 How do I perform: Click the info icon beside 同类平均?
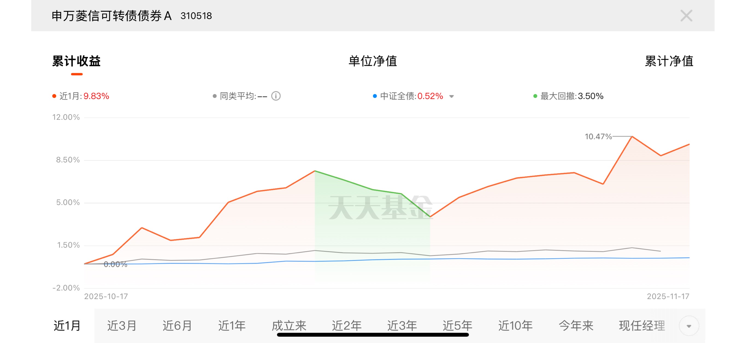pos(276,96)
